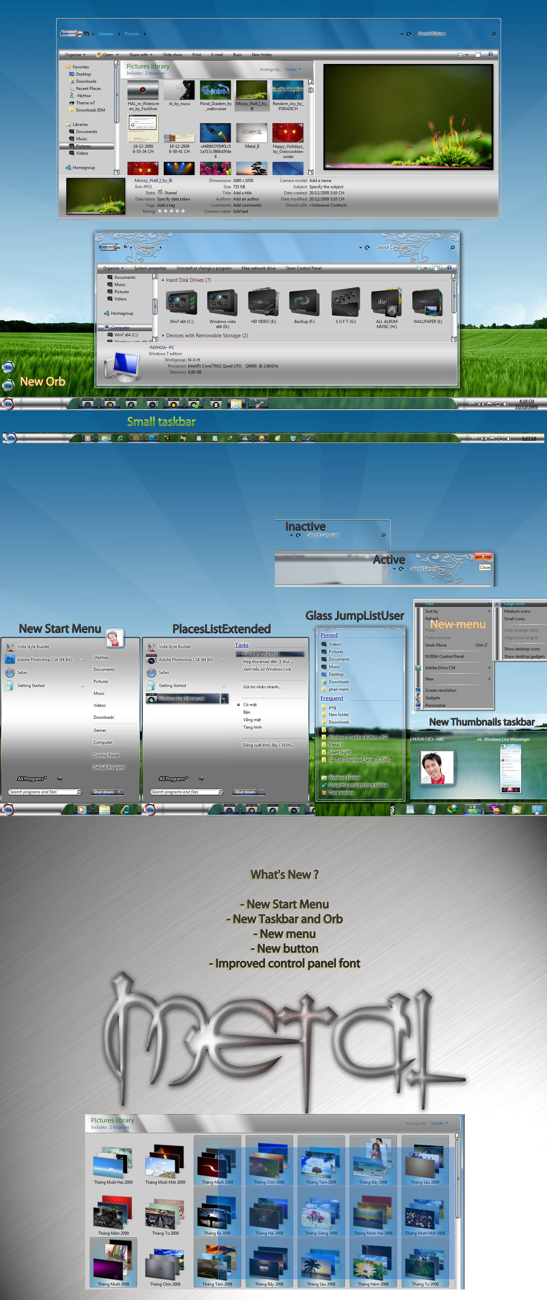This screenshot has width=547, height=1300.
Task: Click help icon in Pictures window toolbar
Action: tap(490, 54)
